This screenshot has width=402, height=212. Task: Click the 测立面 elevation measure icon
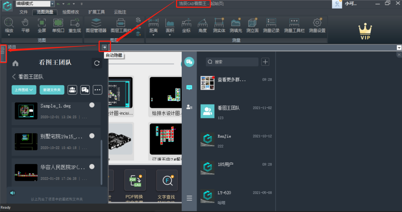pyautogui.click(x=252, y=26)
